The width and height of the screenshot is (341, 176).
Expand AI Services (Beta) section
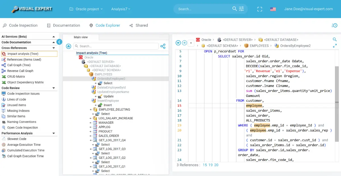[29, 37]
